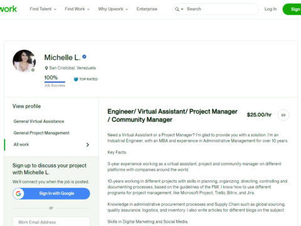Click the Google logo on sign-in button

(x=18, y=193)
